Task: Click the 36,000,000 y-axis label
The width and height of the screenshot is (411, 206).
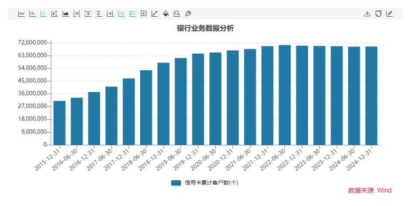Action: click(32, 93)
